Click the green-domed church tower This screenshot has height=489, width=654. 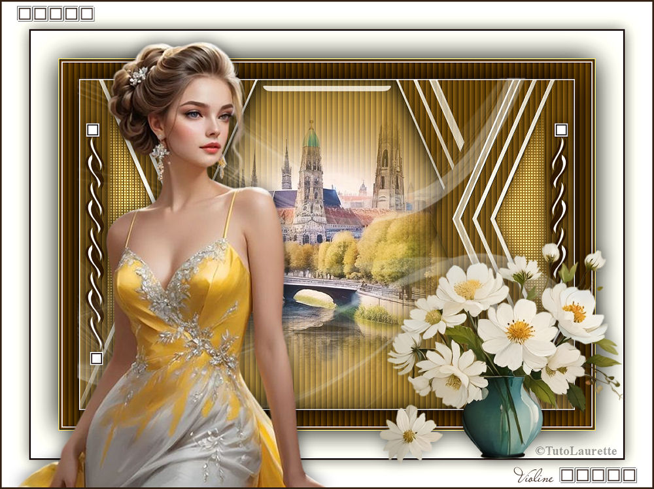pyautogui.click(x=311, y=170)
